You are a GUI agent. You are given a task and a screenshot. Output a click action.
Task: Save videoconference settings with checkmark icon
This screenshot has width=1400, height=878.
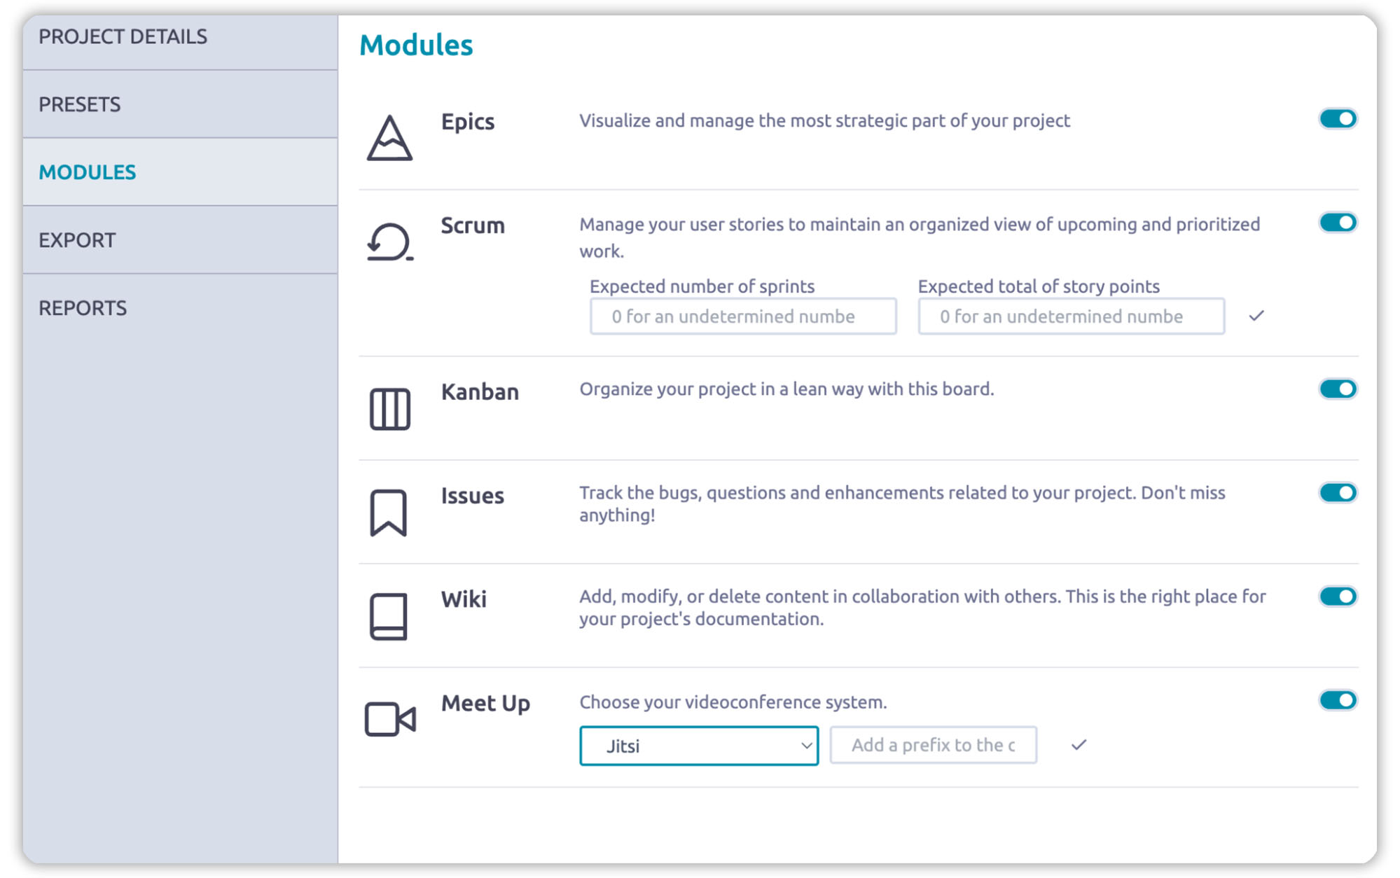click(1079, 744)
